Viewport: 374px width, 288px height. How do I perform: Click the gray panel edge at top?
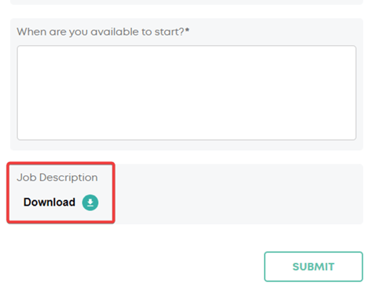[186, 2]
